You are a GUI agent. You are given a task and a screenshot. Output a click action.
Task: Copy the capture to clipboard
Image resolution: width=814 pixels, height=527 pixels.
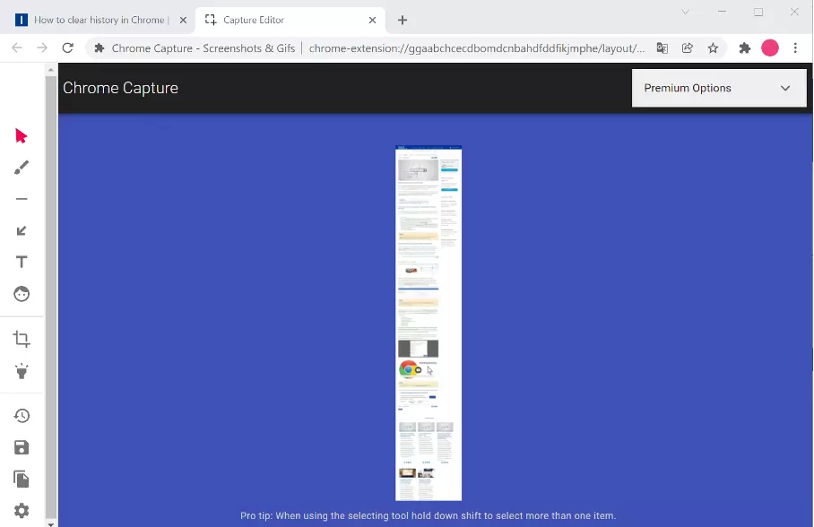(x=22, y=479)
